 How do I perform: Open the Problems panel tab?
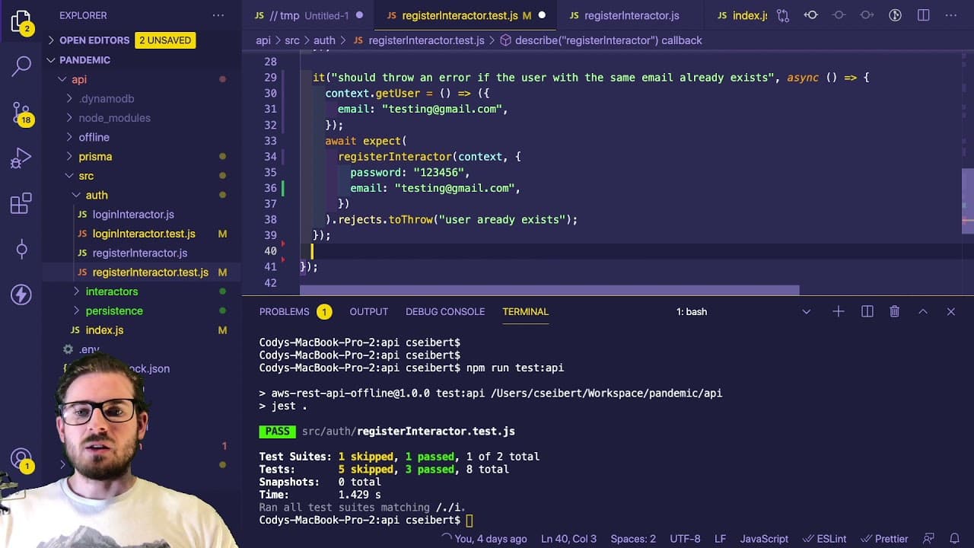[x=294, y=311]
